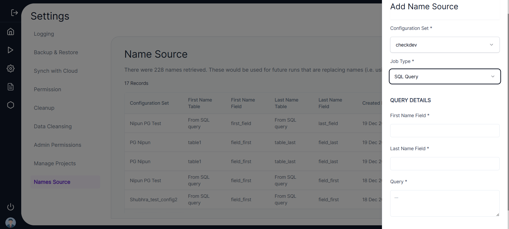509x229 pixels.
Task: Open the hexagon icon in sidebar
Action: pyautogui.click(x=11, y=105)
